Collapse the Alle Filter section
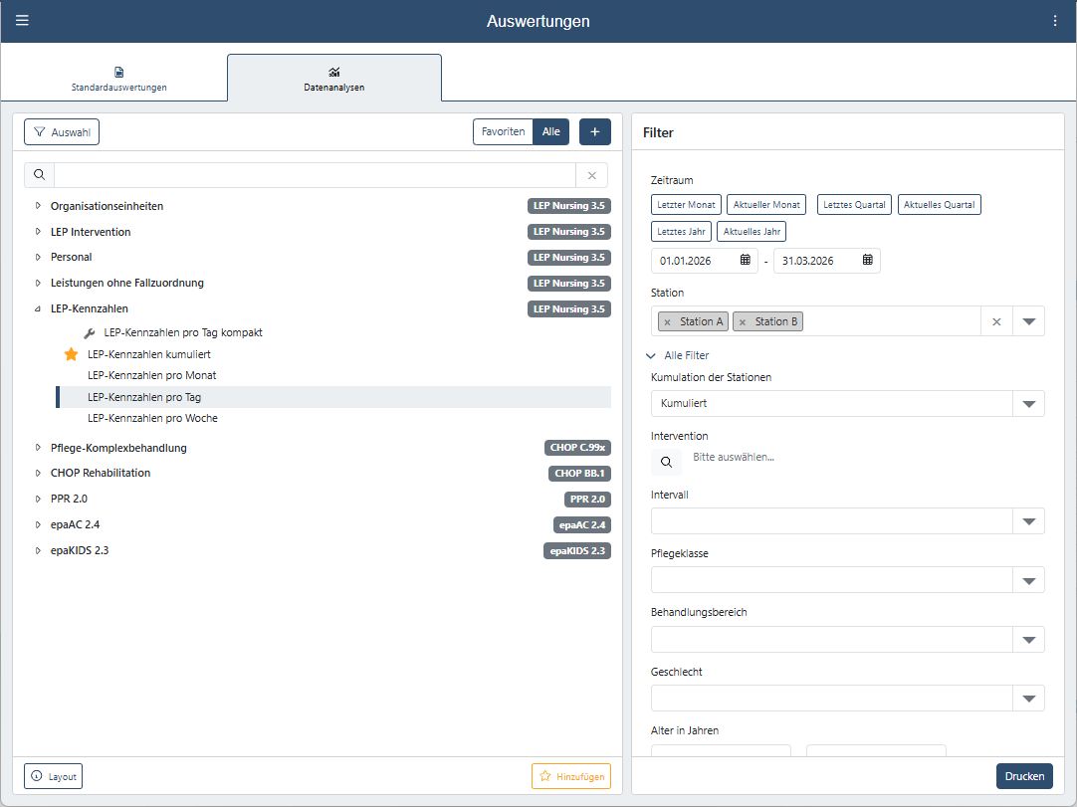 pos(656,355)
